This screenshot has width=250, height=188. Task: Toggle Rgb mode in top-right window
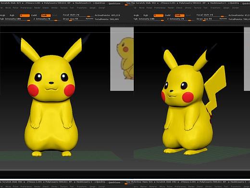[x=146, y=15]
